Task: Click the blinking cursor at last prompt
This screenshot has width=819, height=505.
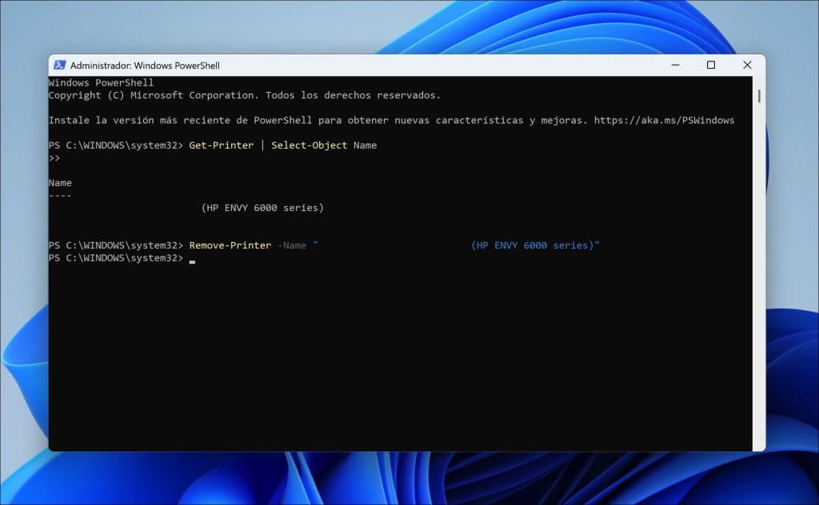Action: (192, 262)
